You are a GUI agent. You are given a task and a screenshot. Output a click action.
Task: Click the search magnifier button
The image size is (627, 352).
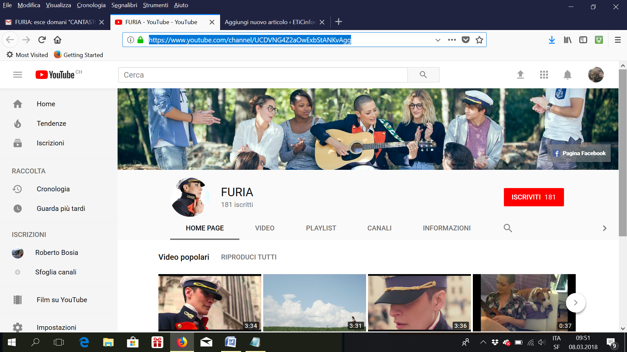[x=423, y=75]
